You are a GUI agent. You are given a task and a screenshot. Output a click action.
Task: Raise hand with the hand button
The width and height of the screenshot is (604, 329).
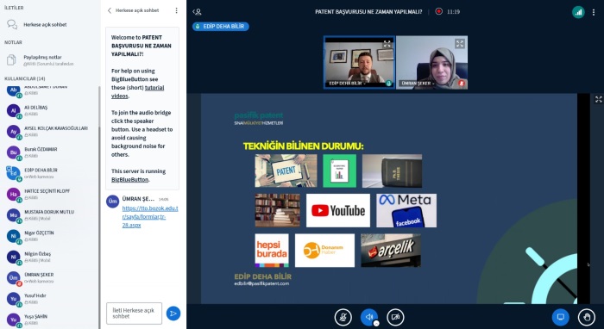(x=587, y=317)
